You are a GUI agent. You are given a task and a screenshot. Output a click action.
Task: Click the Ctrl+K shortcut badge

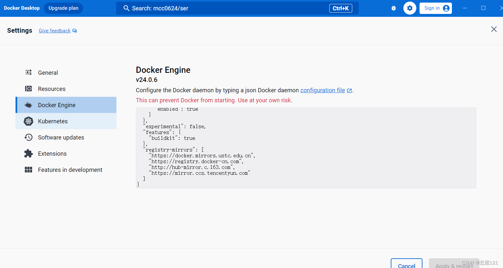click(x=341, y=8)
